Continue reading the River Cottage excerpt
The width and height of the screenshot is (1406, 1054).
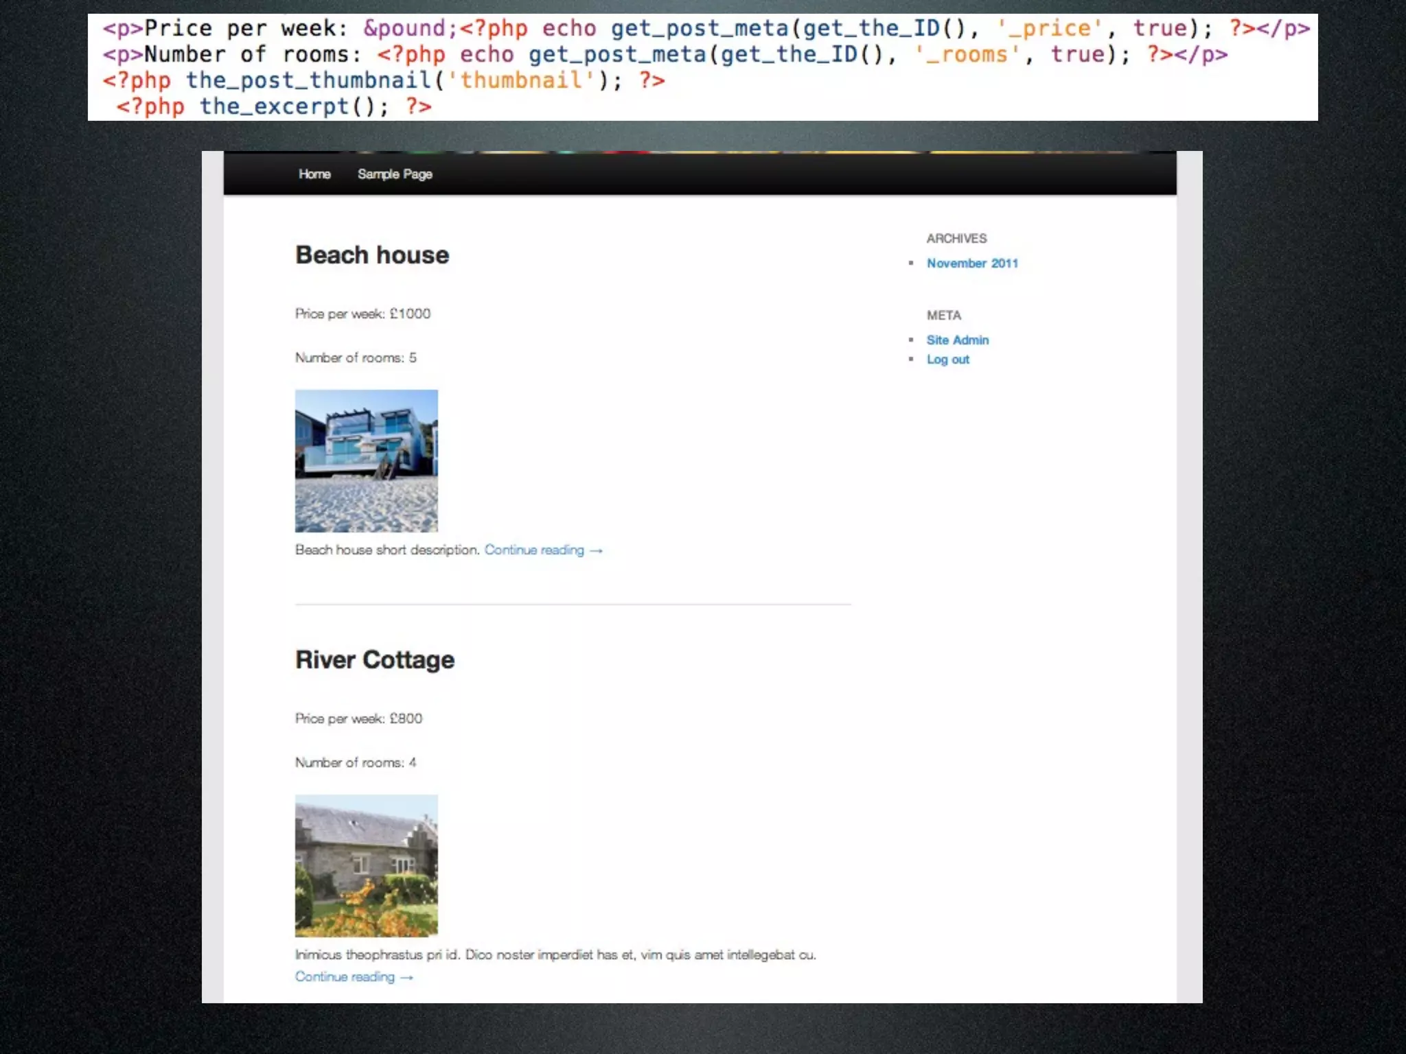(354, 977)
